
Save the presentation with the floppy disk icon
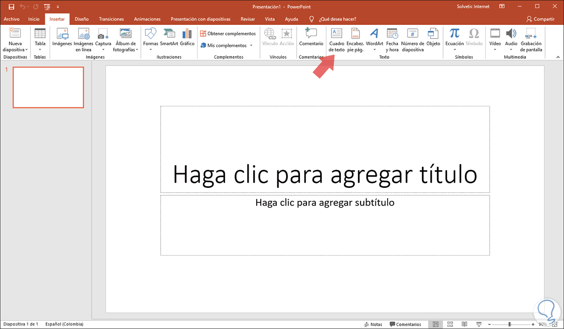click(11, 7)
